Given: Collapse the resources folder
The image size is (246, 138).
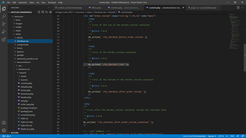Looking at the screenshot, I should point(19,17).
